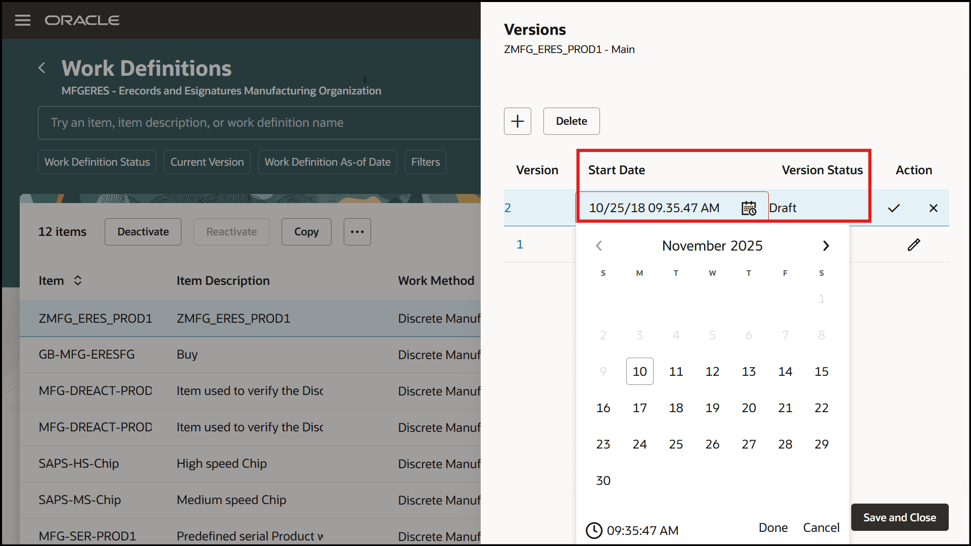This screenshot has height=546, width=971.
Task: Delete the selected version
Action: point(571,121)
